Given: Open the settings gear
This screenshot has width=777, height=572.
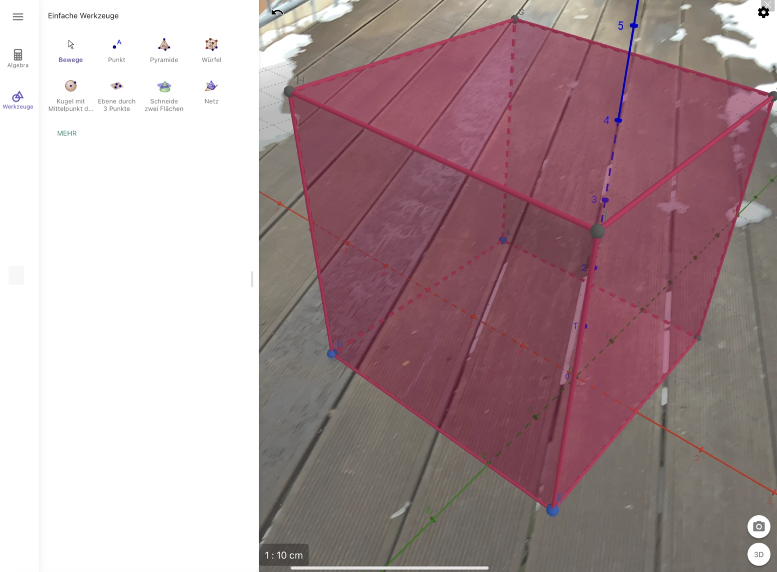Looking at the screenshot, I should pyautogui.click(x=764, y=12).
